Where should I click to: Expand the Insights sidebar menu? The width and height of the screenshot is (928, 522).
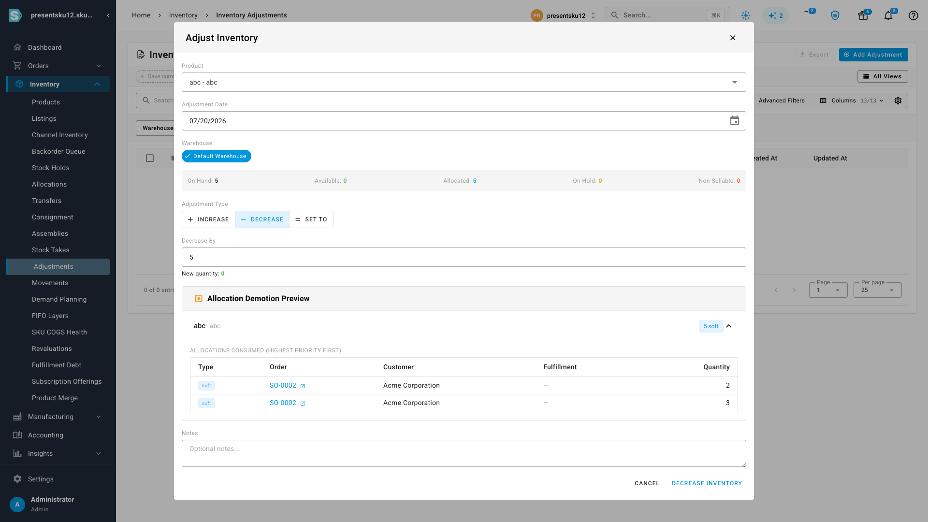coord(58,453)
